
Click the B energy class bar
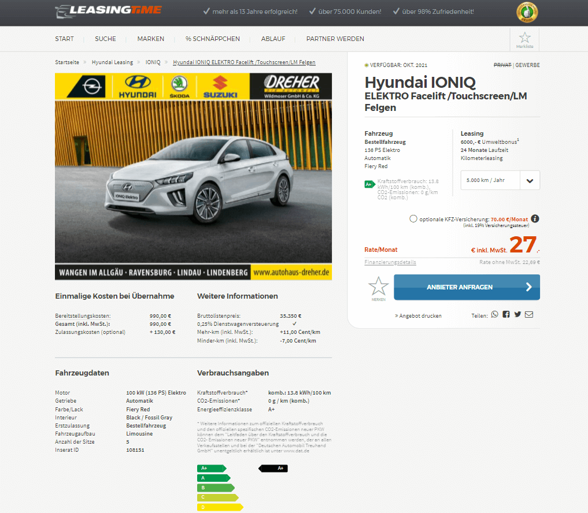click(216, 488)
